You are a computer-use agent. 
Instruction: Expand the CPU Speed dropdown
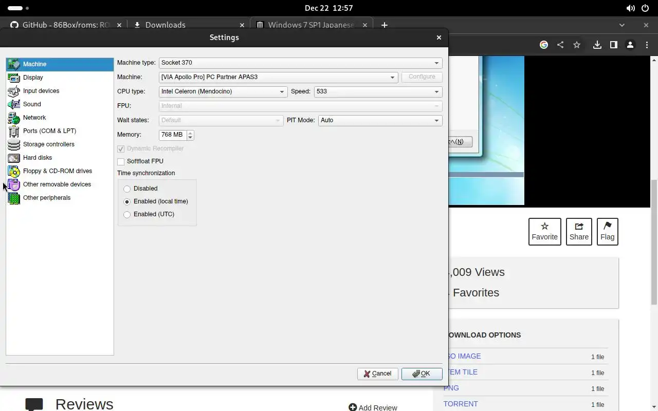(x=378, y=91)
